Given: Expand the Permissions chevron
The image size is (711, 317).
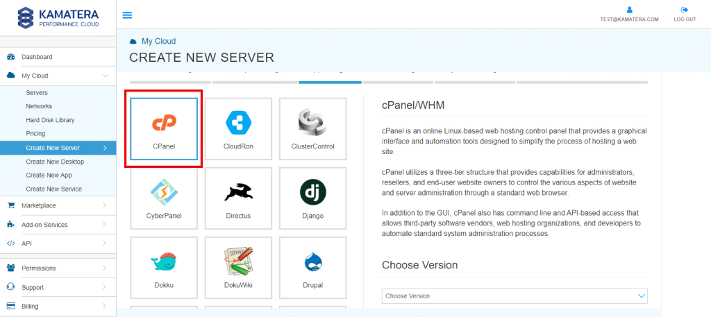Looking at the screenshot, I should (104, 268).
